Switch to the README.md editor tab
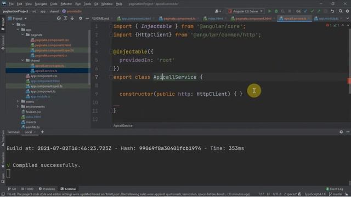This screenshot has height=197, width=351. [100, 19]
